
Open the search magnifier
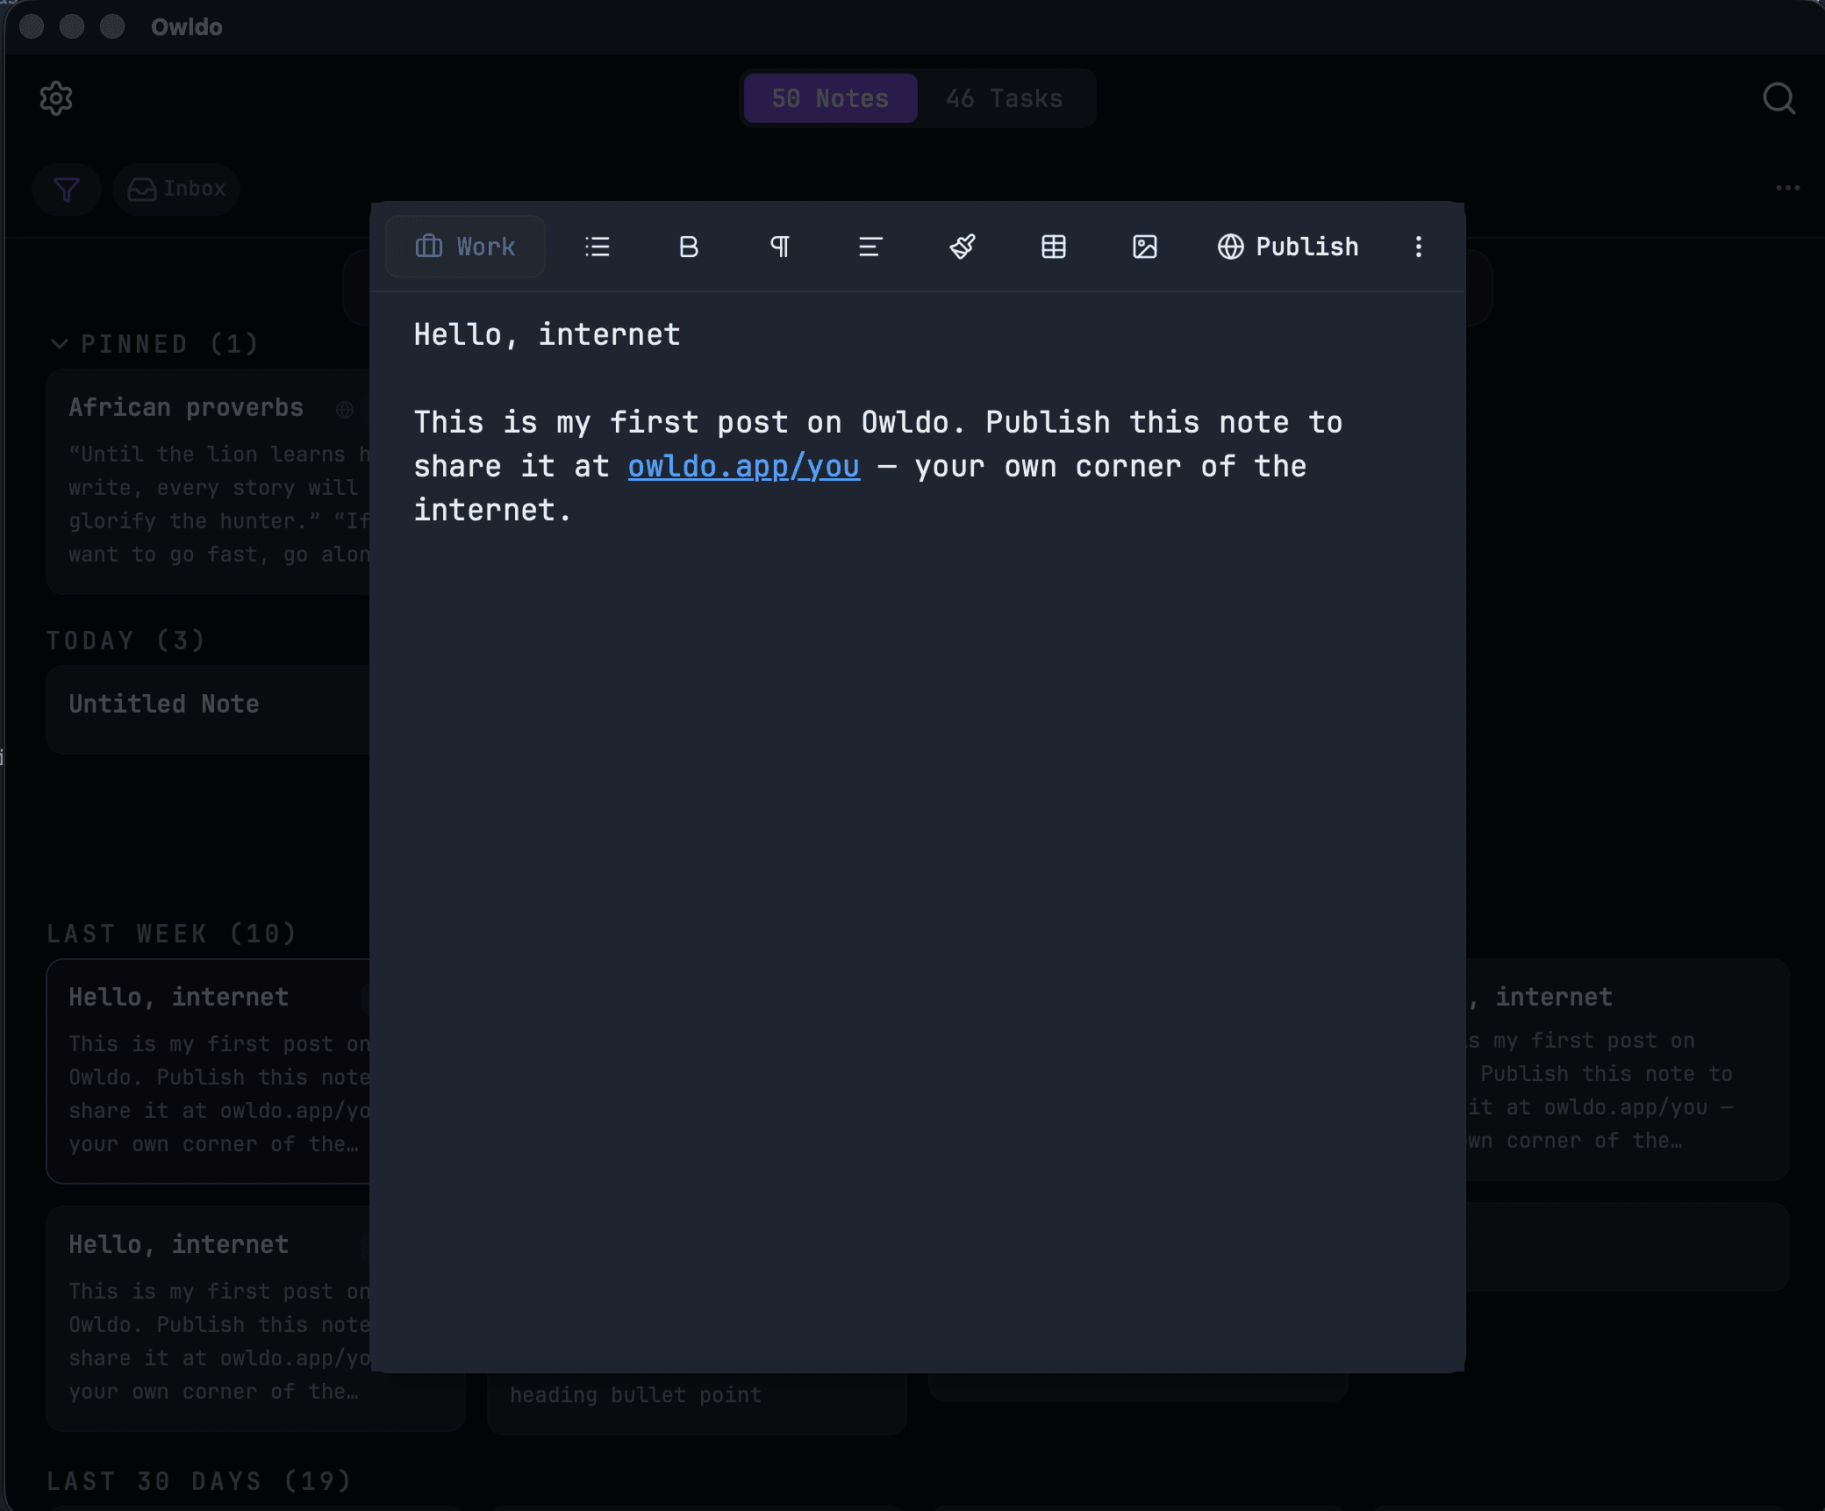1778,98
